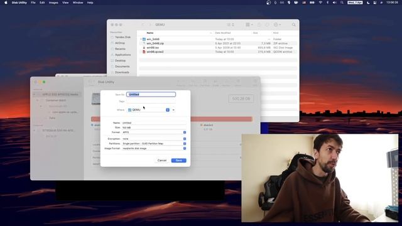Open the Images menu

[53, 3]
